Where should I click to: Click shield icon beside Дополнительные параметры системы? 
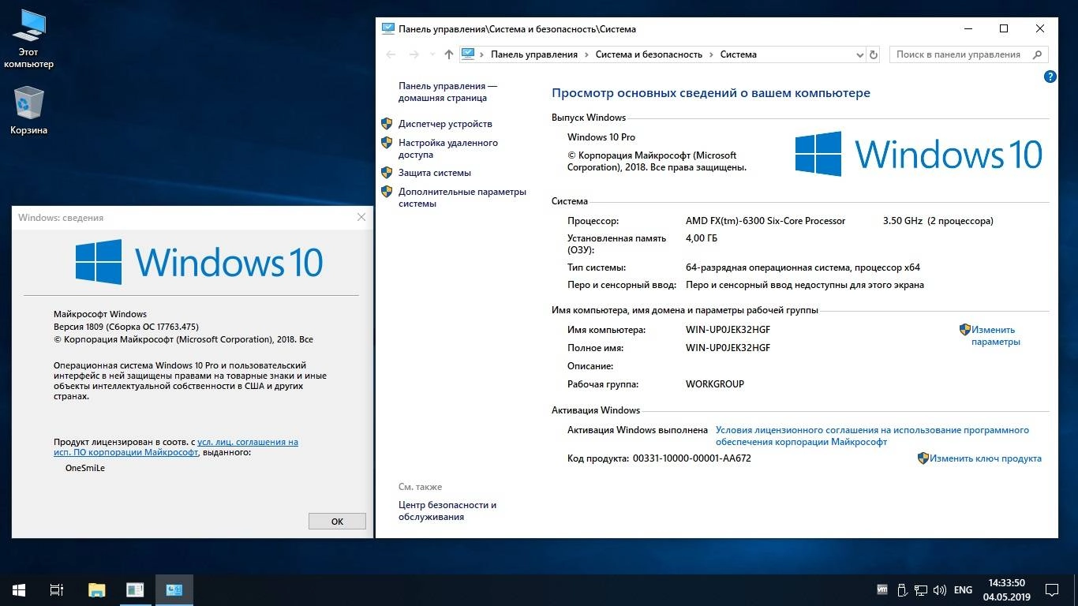(x=387, y=191)
